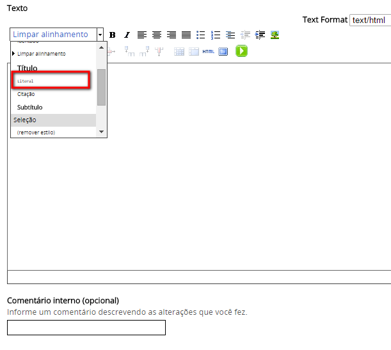Click inside the main text editing area
391x350 pixels.
[200, 166]
